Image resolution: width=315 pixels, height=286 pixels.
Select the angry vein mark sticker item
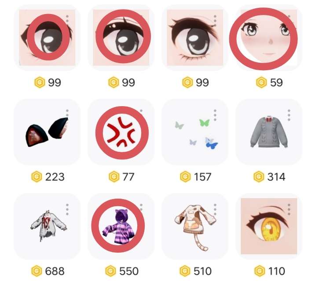point(121,132)
